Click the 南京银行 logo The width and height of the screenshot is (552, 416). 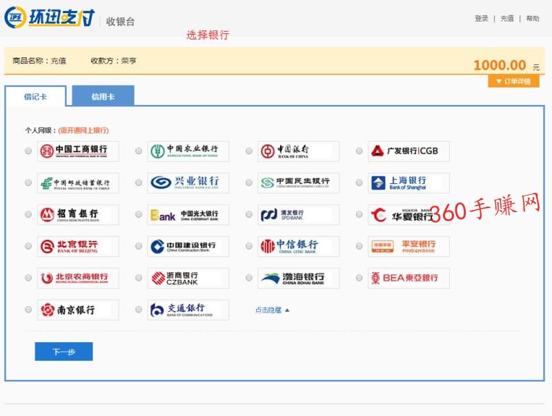pos(78,310)
